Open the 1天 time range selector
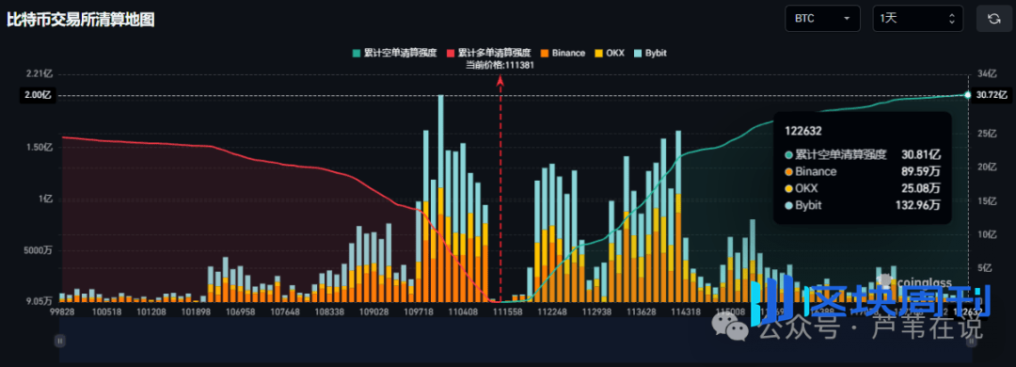 click(x=917, y=19)
